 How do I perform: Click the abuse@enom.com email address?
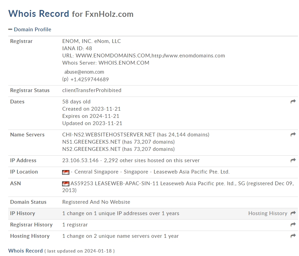point(84,72)
